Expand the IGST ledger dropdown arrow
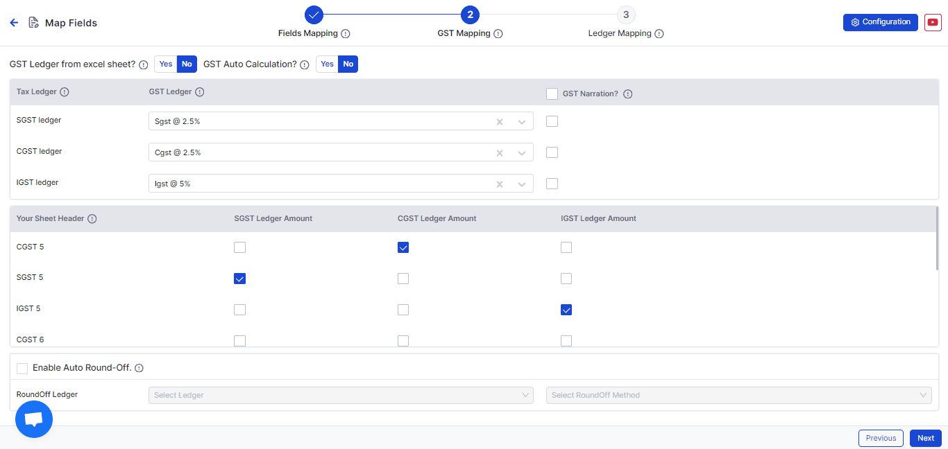Image resolution: width=948 pixels, height=449 pixels. pyautogui.click(x=522, y=184)
